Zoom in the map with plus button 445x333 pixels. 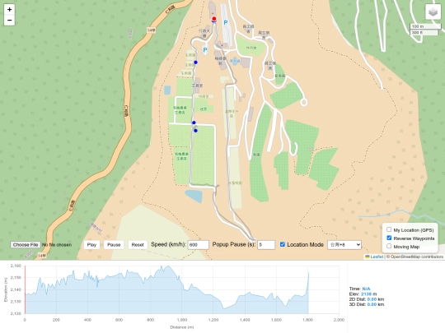click(x=9, y=9)
